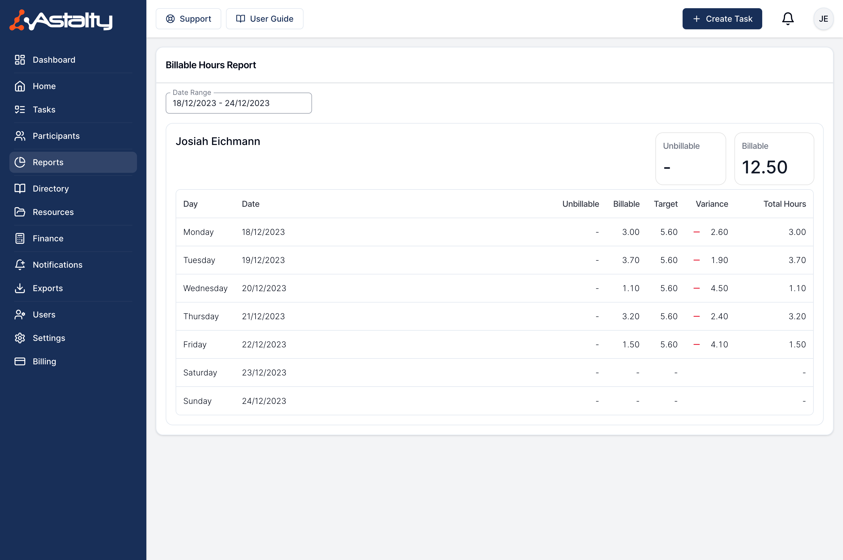Select Notifications in the sidebar
Screen dimensions: 843x560
pyautogui.click(x=57, y=265)
